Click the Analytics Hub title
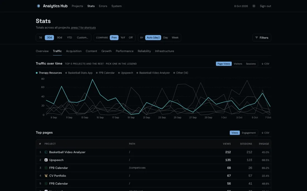Image resolution: width=307 pixels, height=191 pixels. coord(55,6)
